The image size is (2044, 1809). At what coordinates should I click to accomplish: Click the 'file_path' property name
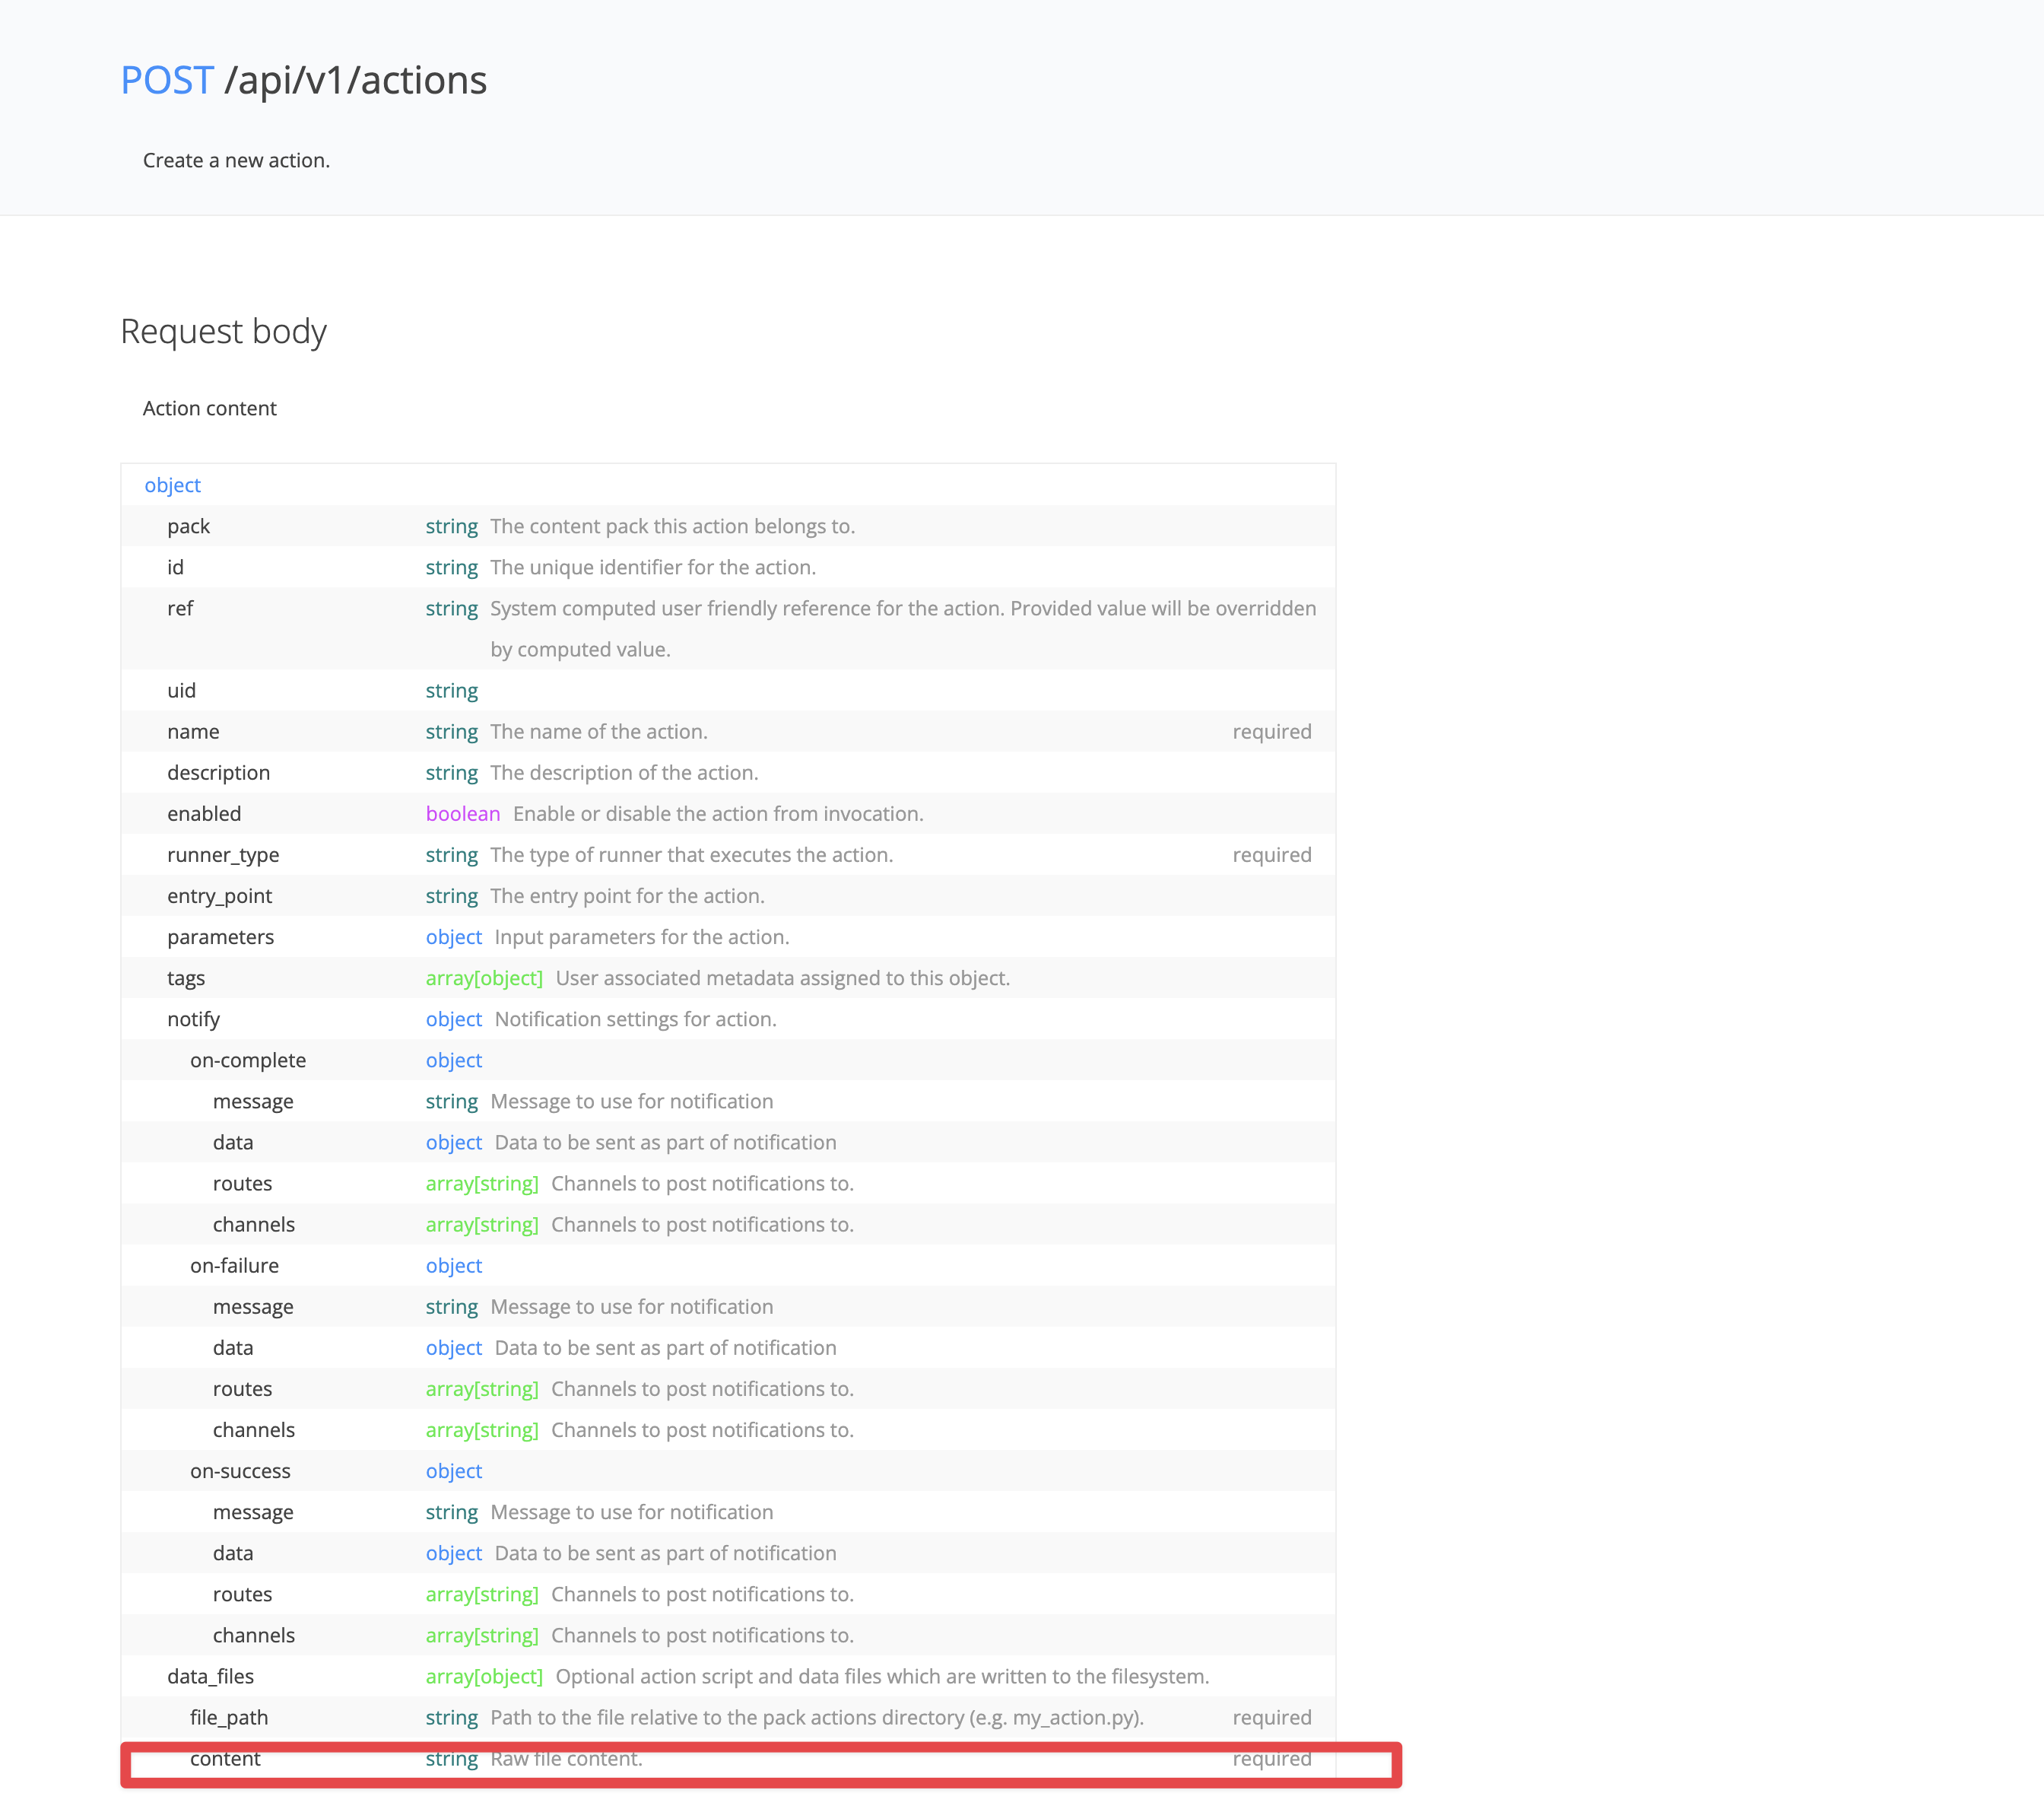pos(229,1717)
